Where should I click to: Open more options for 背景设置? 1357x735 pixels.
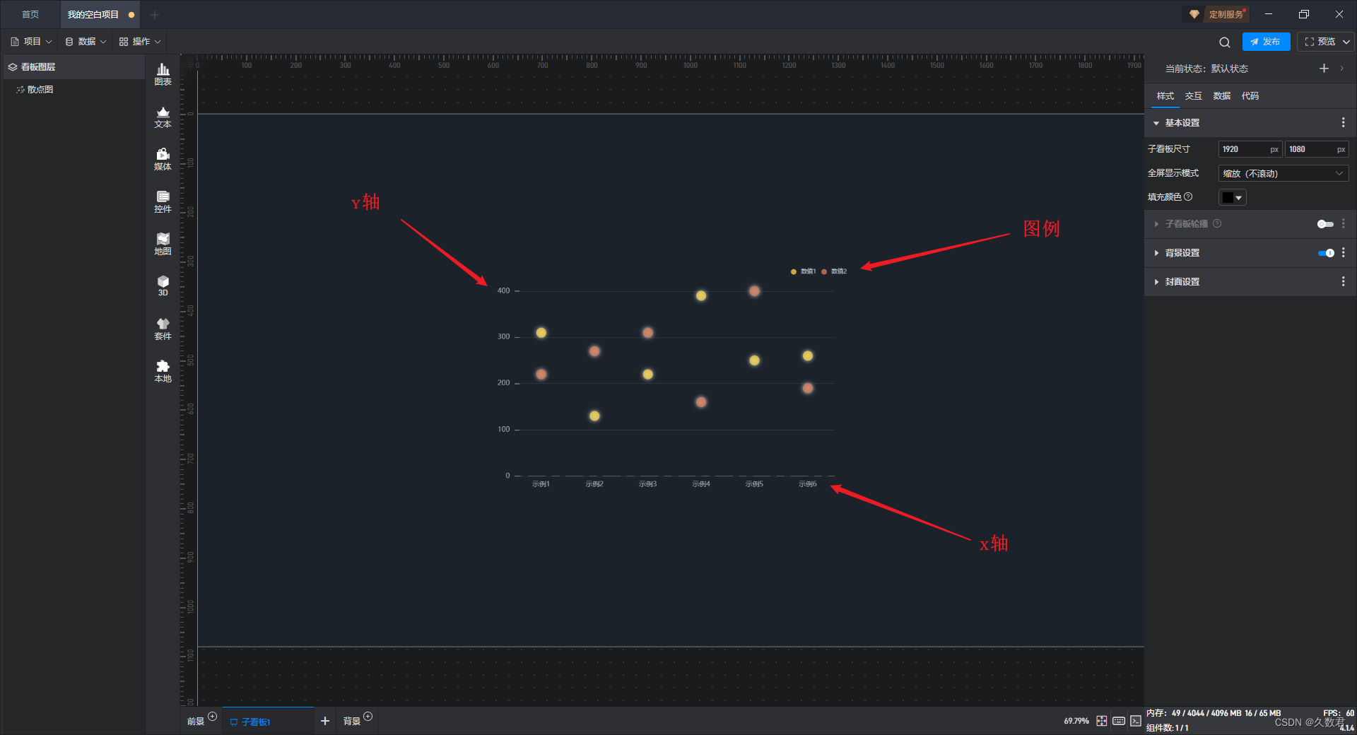pos(1343,253)
